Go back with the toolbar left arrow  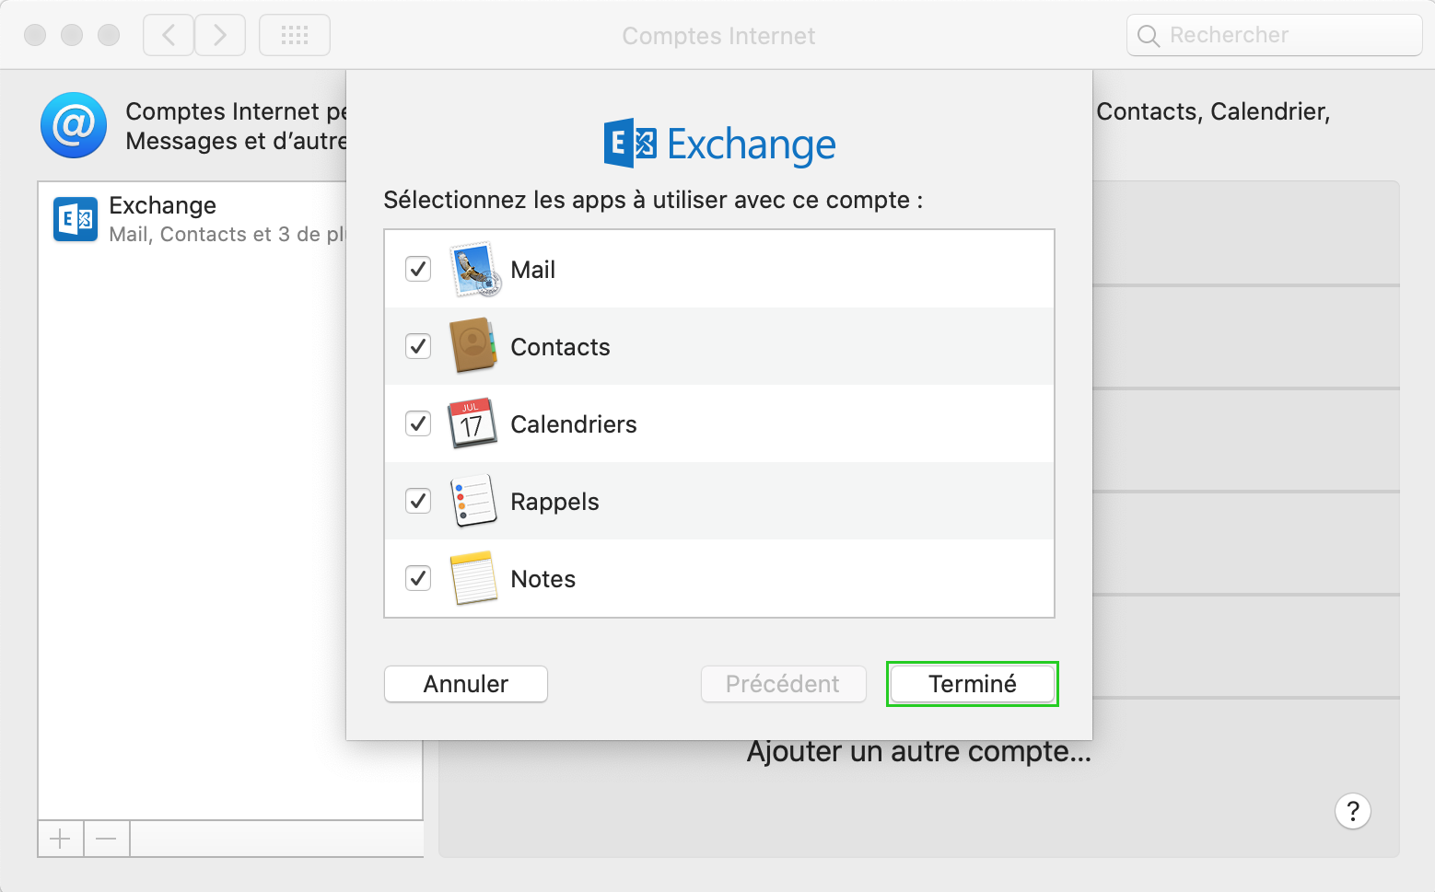169,36
